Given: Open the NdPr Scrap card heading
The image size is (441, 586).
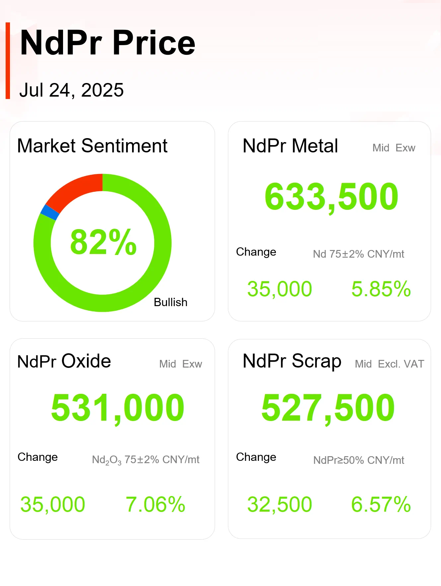Looking at the screenshot, I should 292,361.
